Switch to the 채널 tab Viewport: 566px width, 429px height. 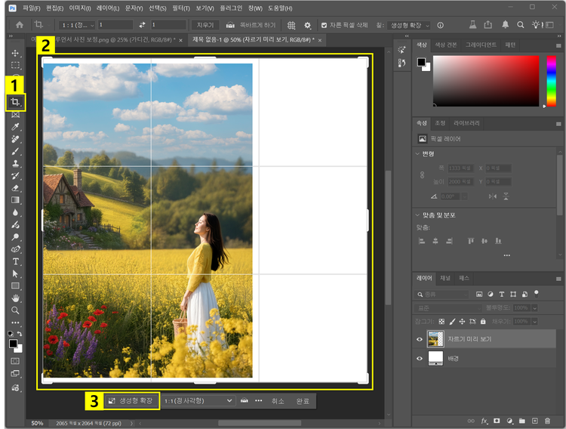(445, 278)
